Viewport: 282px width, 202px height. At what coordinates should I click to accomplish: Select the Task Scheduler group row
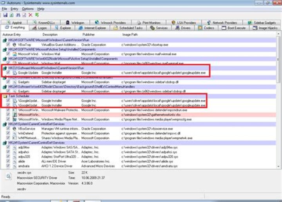tap(139, 96)
